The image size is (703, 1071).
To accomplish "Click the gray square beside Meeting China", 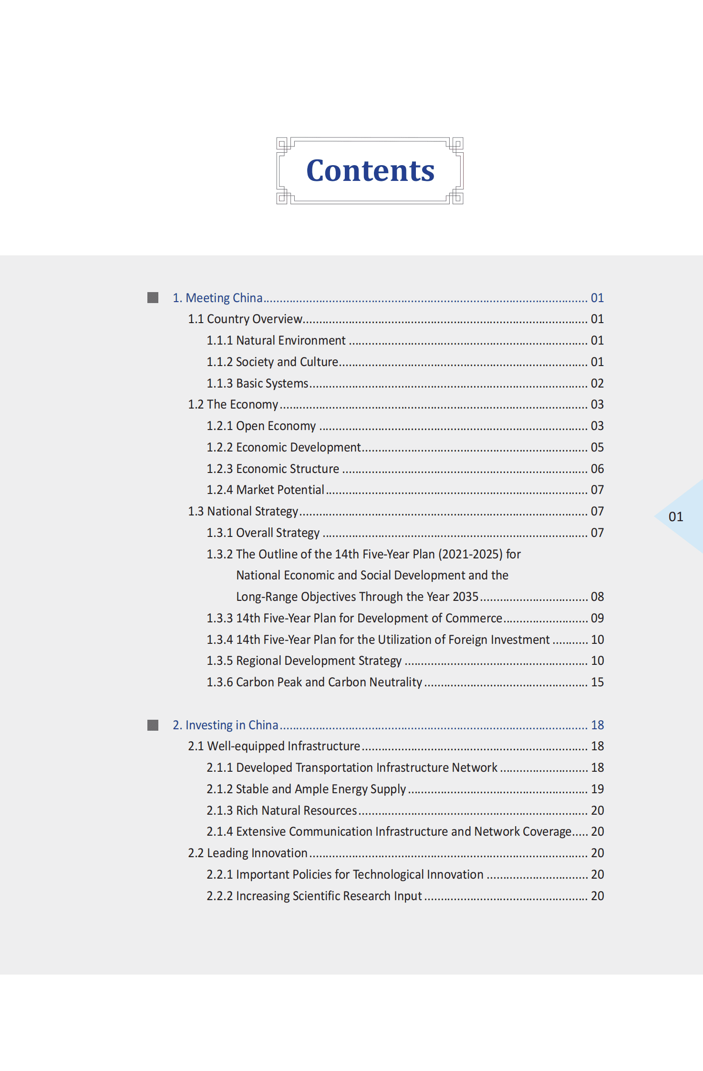I will click(153, 298).
